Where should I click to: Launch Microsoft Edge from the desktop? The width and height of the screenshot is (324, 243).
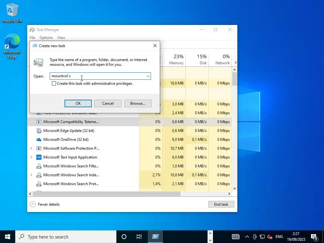coord(12,46)
